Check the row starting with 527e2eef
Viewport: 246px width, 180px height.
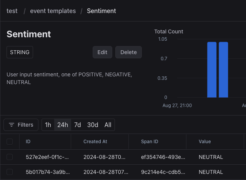10,157
